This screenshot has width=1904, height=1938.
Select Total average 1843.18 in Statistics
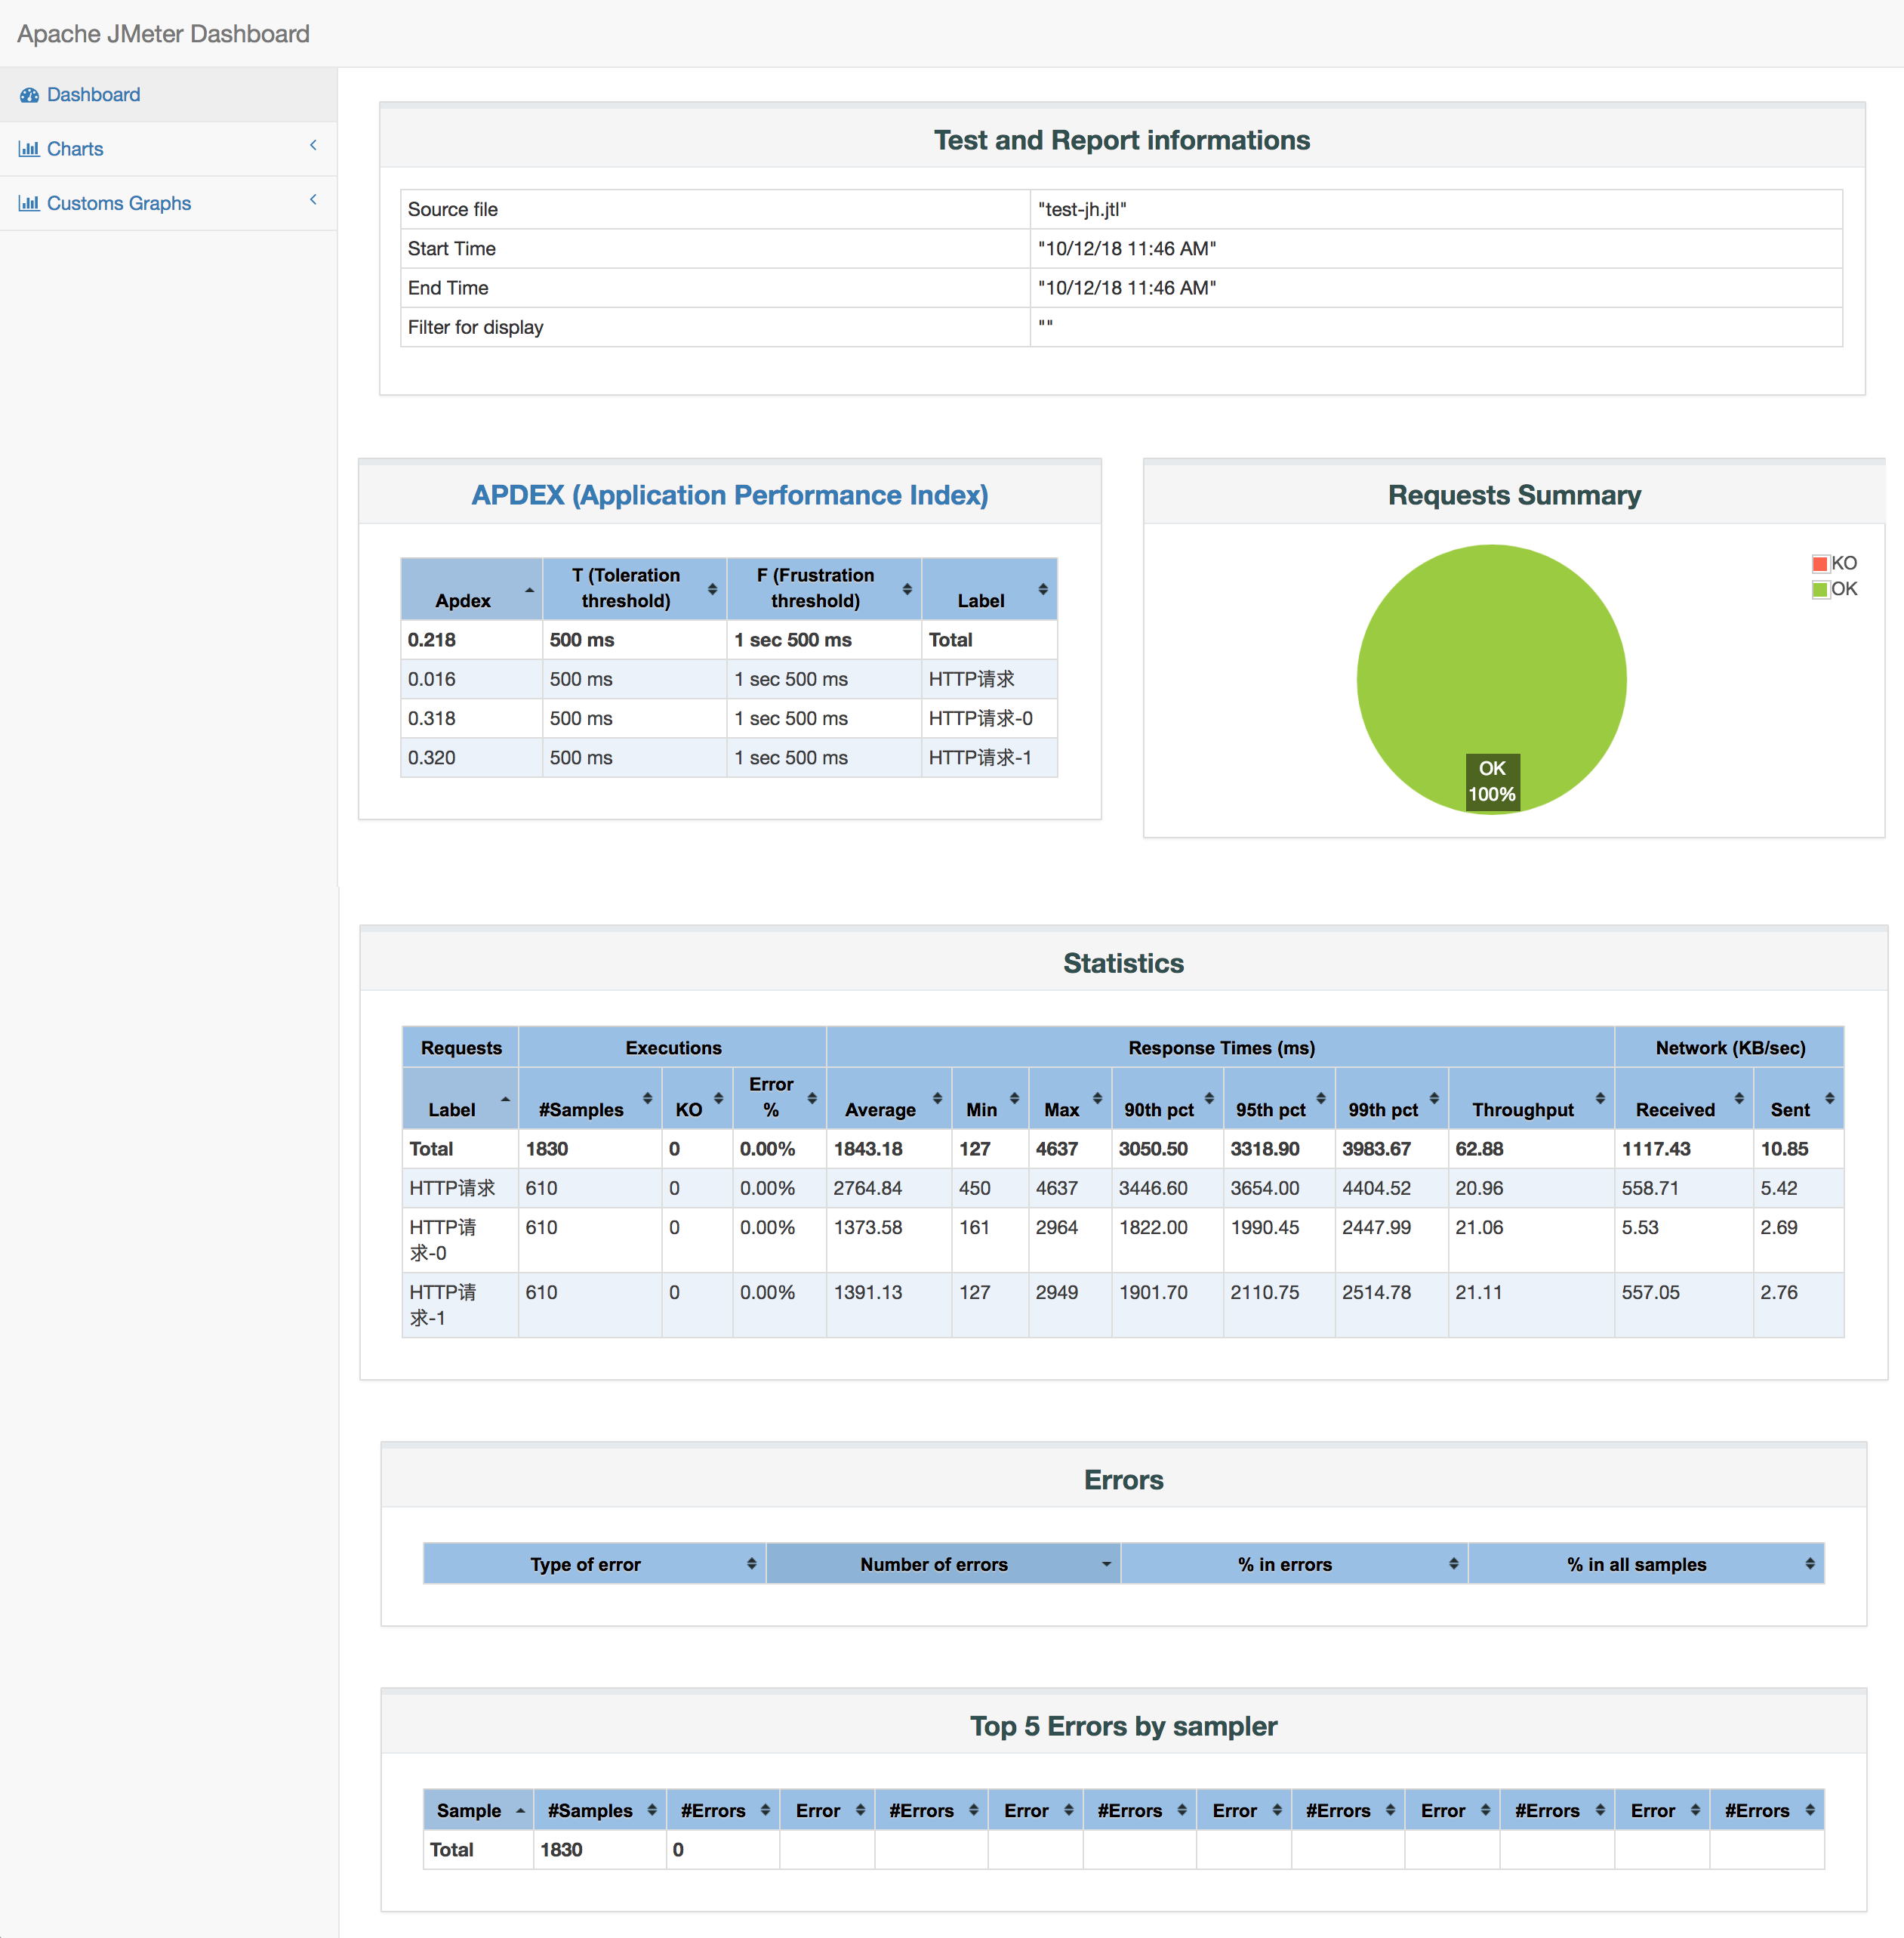tap(868, 1150)
